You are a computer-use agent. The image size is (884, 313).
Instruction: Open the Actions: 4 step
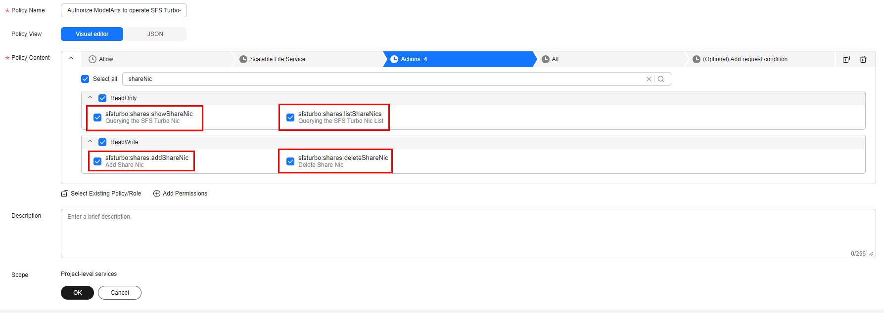pyautogui.click(x=459, y=59)
